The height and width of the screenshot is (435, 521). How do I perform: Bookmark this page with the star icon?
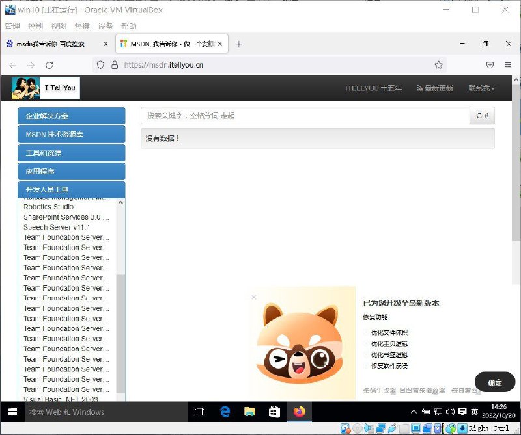point(438,65)
